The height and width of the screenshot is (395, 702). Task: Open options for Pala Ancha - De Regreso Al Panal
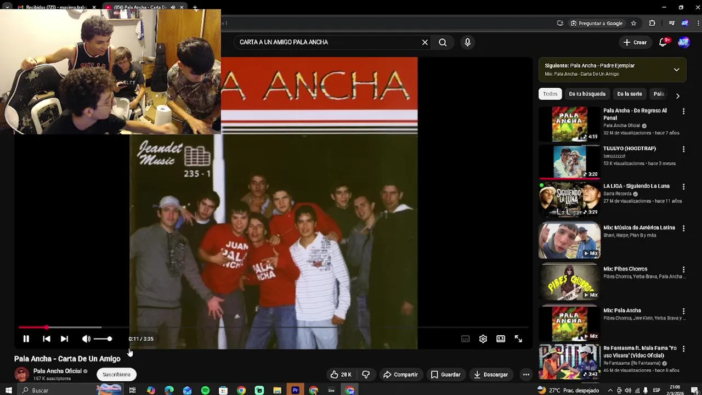[683, 111]
